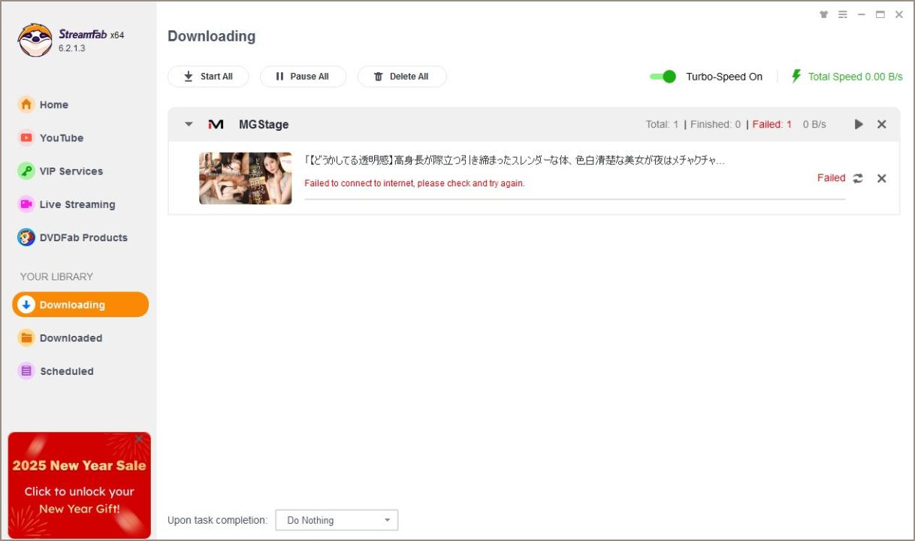Click the MGStage group name
The width and height of the screenshot is (915, 541).
(264, 125)
